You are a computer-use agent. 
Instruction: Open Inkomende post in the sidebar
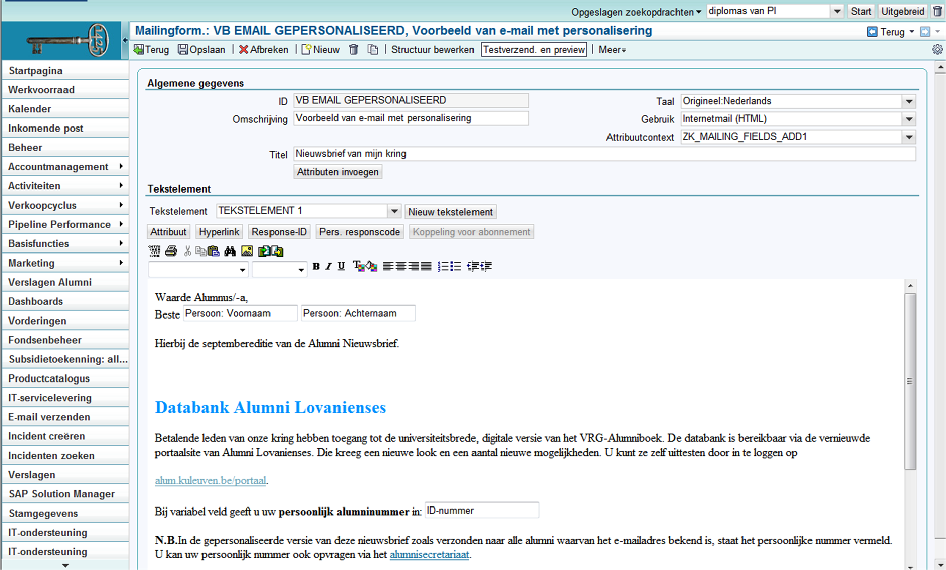[65, 128]
